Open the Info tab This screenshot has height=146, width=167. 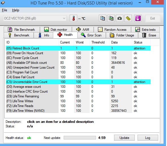coord(44,35)
